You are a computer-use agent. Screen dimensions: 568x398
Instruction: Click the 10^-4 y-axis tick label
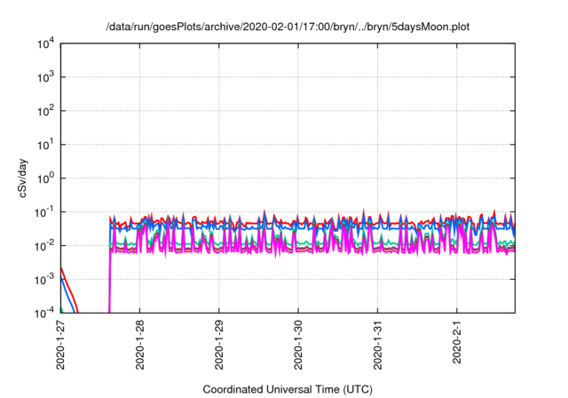[44, 313]
